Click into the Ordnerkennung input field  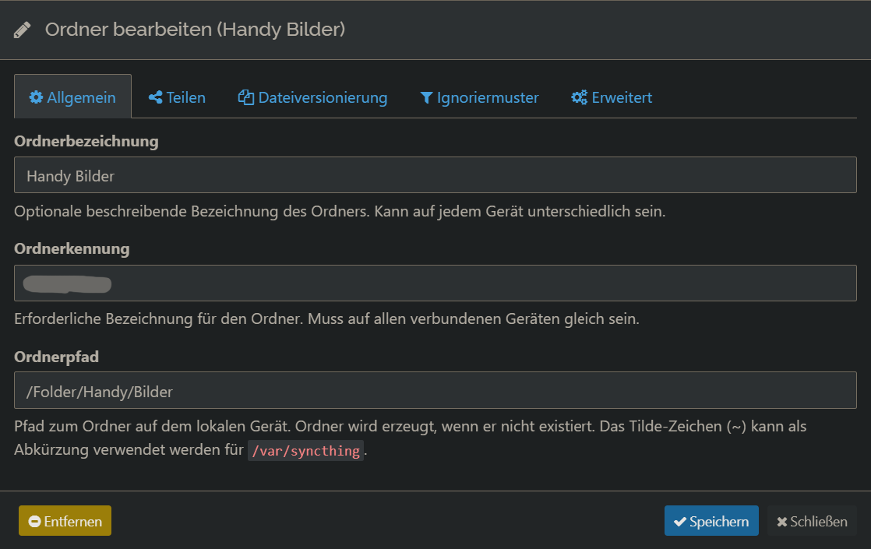pos(436,283)
